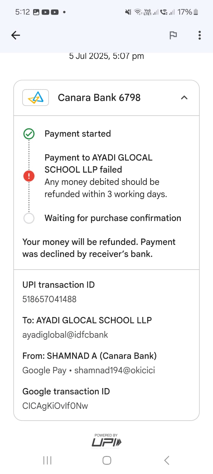Collapse the Canara Bank 6798 section

[x=184, y=97]
